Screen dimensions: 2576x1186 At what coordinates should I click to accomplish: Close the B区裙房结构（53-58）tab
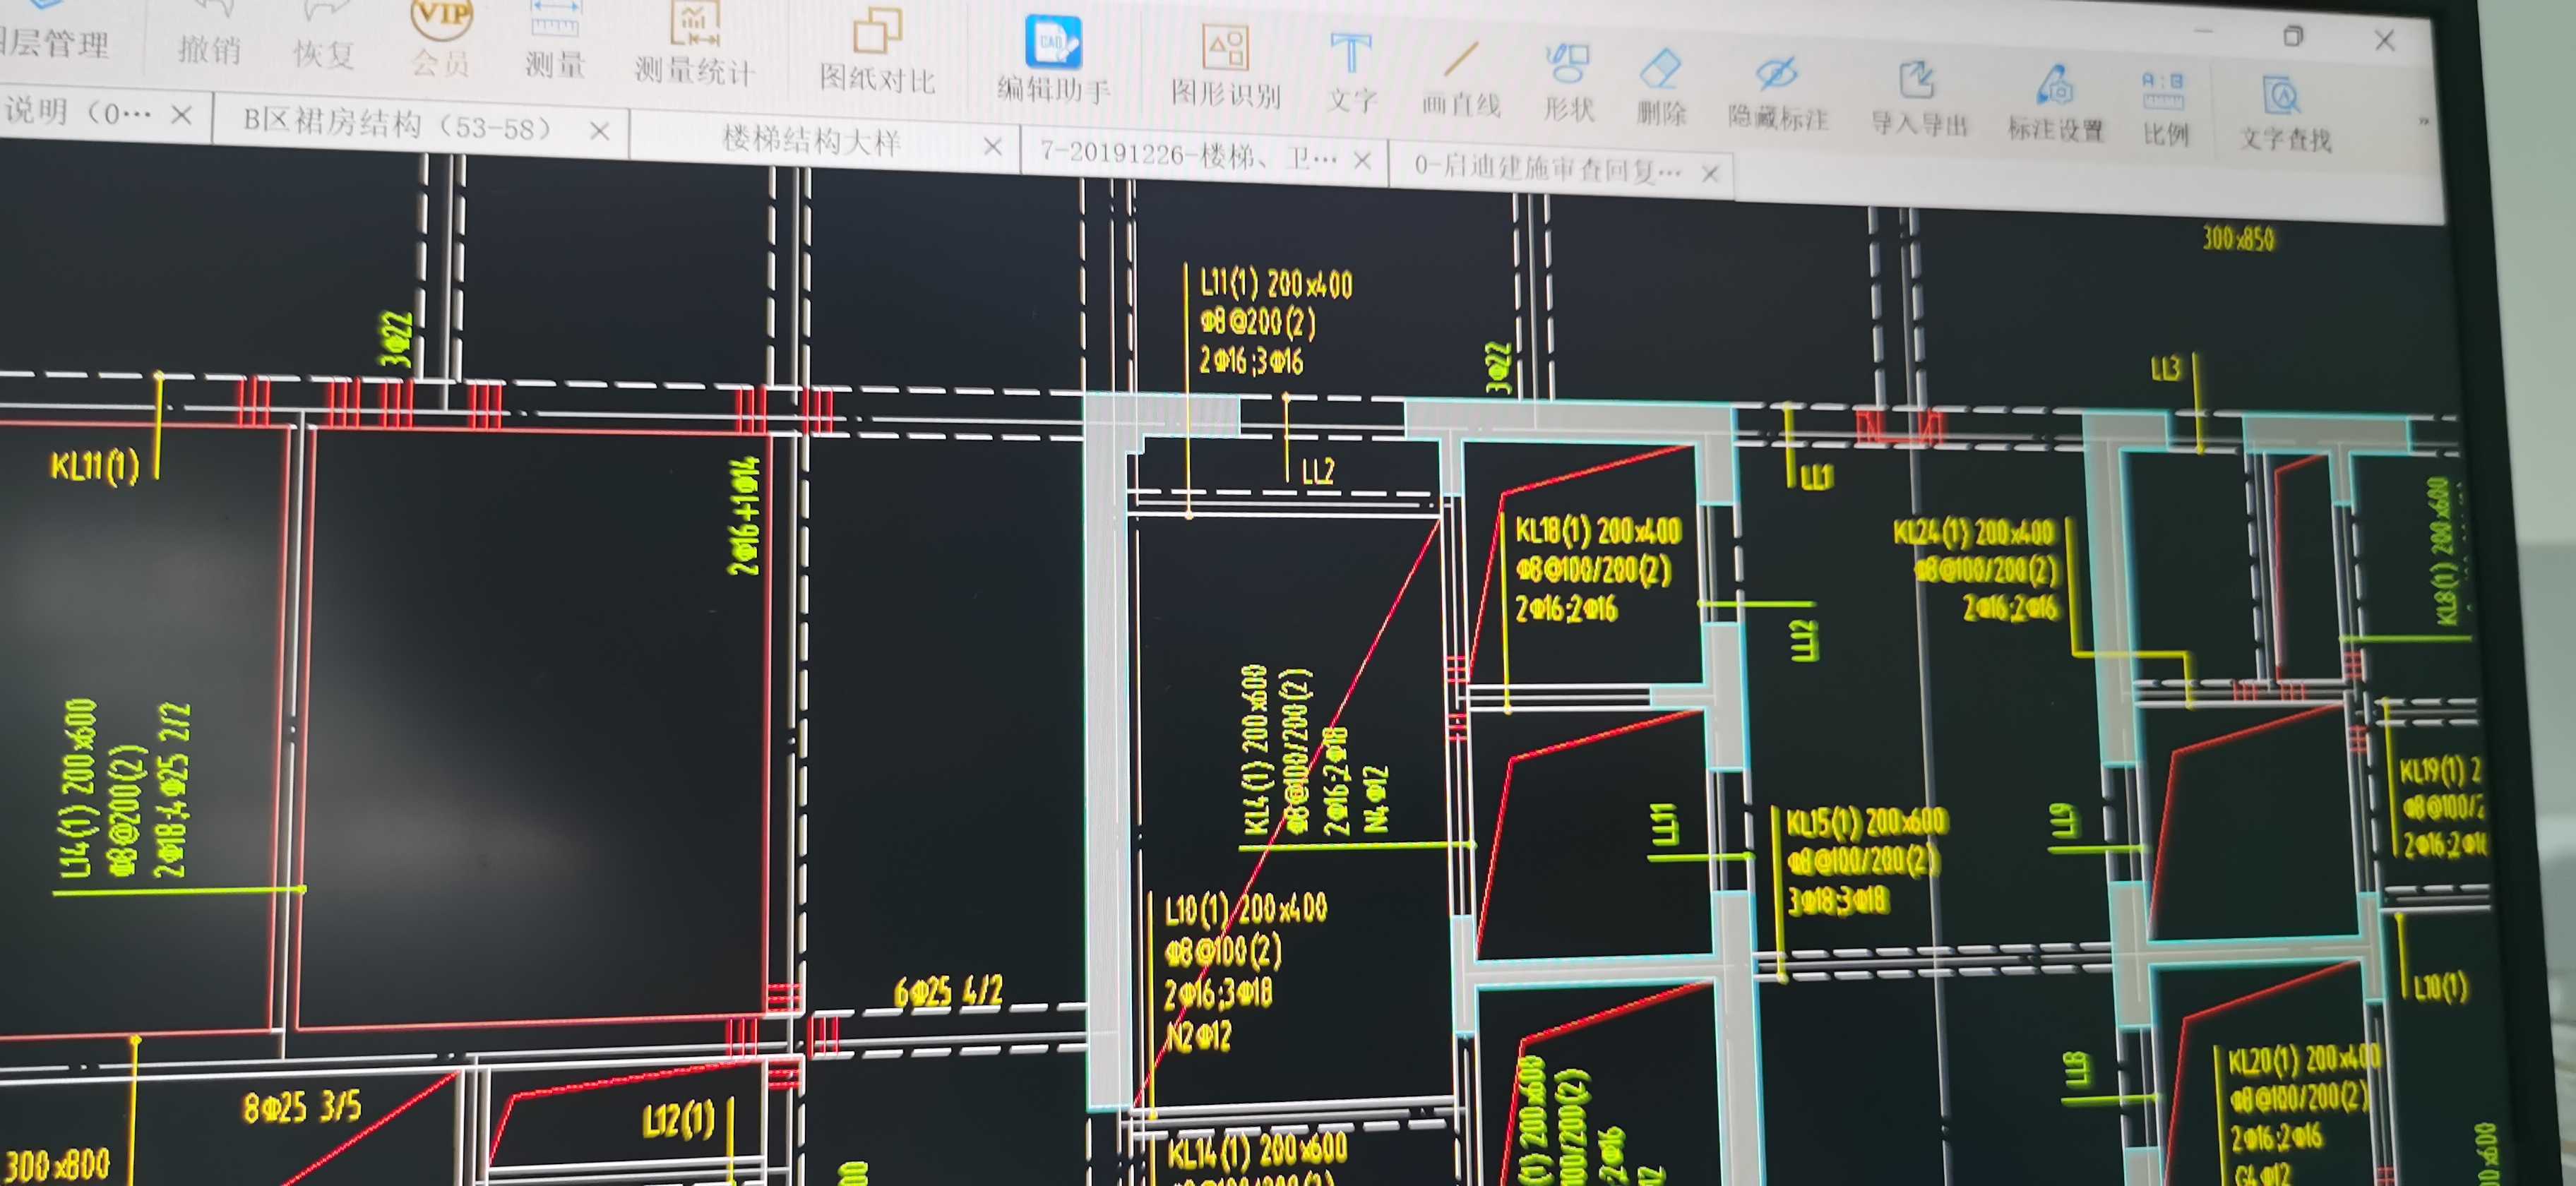point(599,131)
